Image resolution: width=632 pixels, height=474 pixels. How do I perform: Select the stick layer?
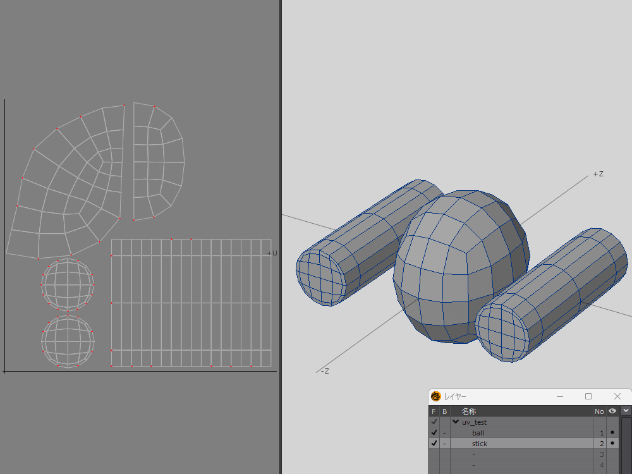[480, 444]
